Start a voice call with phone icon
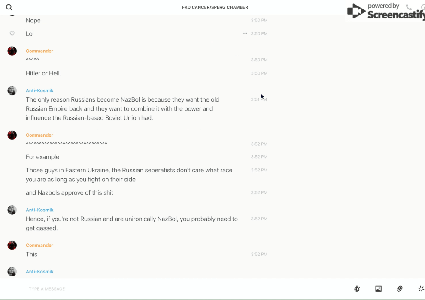425x300 pixels. [409, 7]
